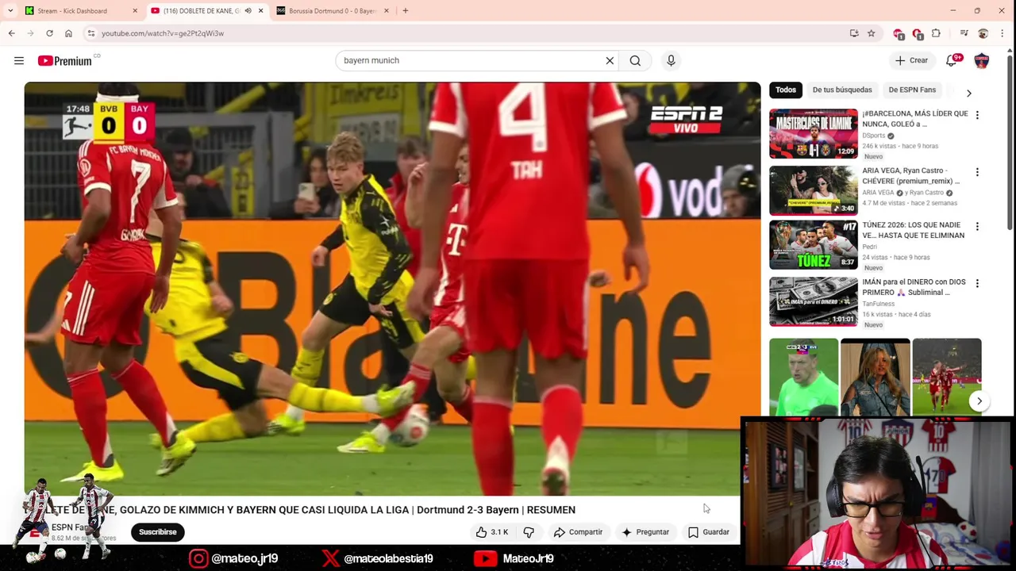Open the YouTube account avatar menu

[x=982, y=60]
